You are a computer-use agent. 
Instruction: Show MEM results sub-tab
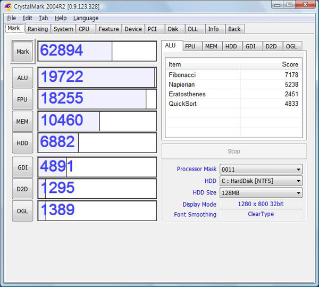[212, 46]
